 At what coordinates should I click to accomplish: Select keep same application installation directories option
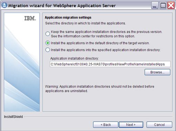coord(48,34)
